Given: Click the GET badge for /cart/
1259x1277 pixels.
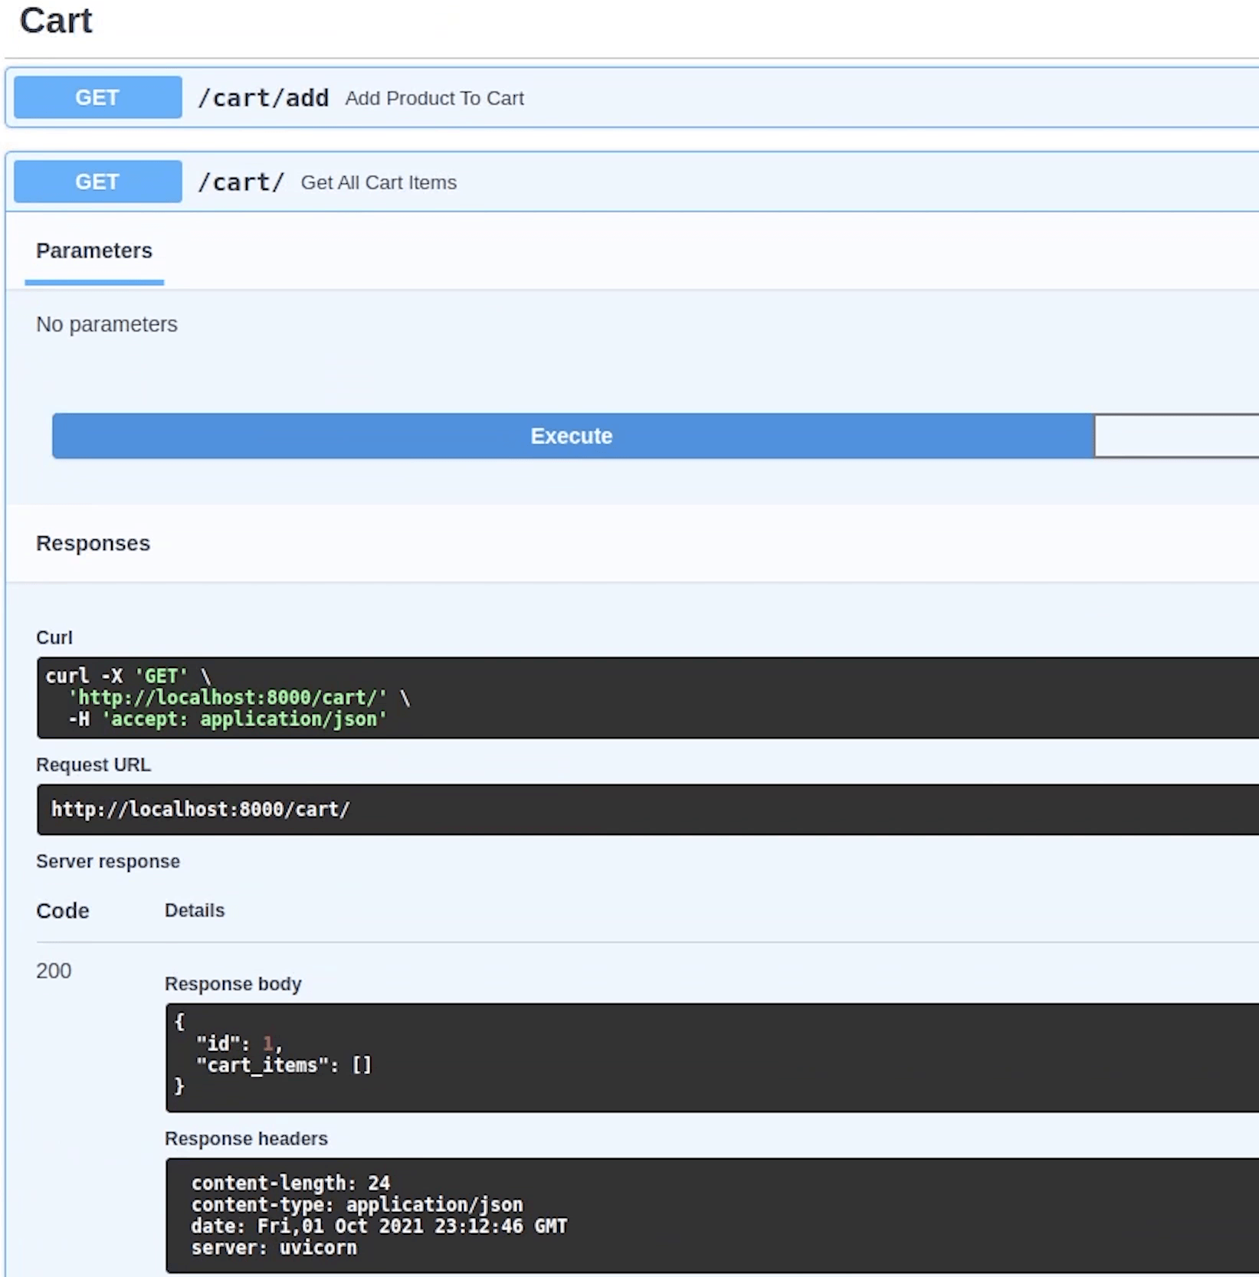Looking at the screenshot, I should [97, 182].
